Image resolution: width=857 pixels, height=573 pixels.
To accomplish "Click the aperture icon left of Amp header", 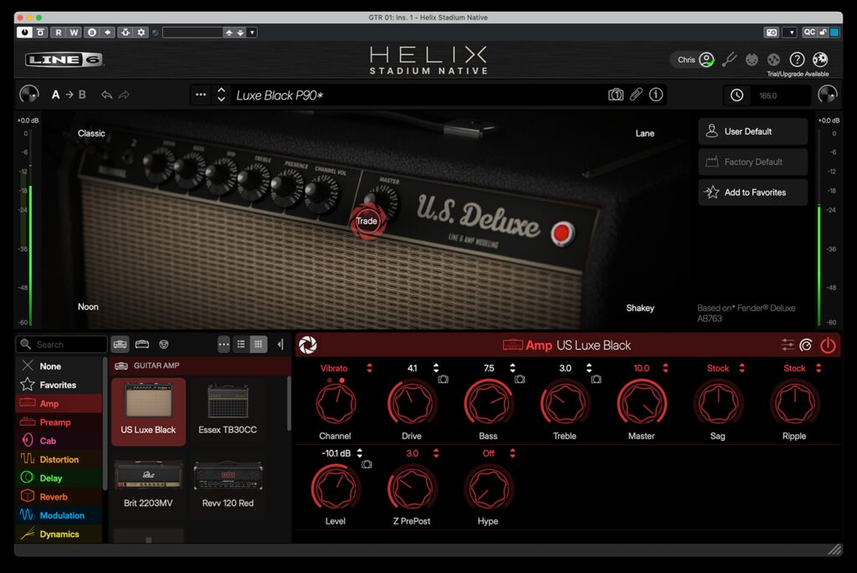I will point(308,345).
